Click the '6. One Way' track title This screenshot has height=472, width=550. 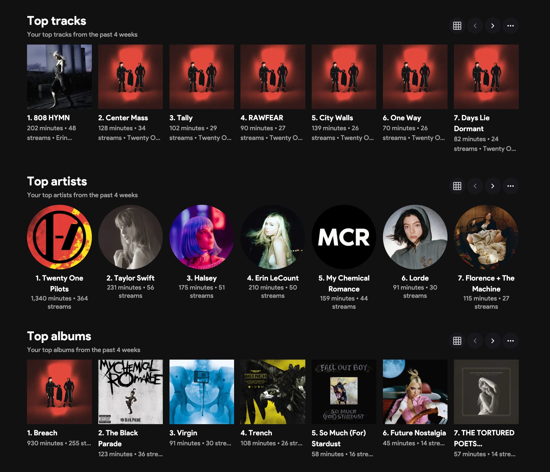click(402, 118)
